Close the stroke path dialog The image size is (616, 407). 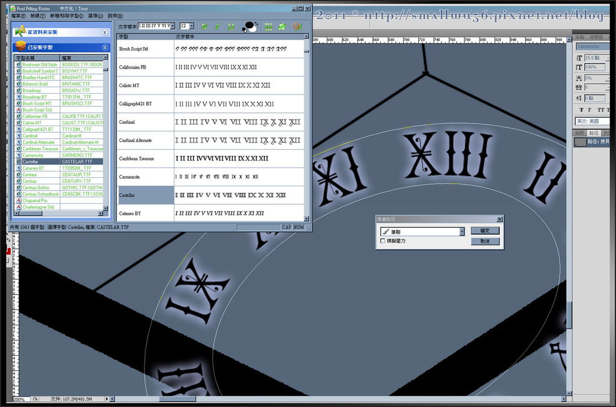point(499,219)
